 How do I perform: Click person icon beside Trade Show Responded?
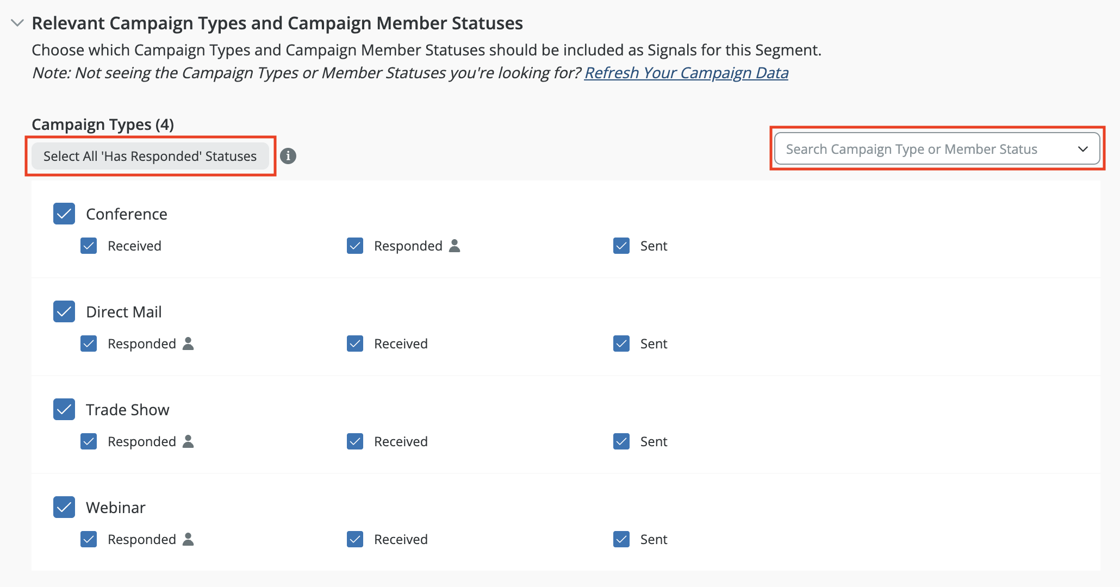point(188,441)
